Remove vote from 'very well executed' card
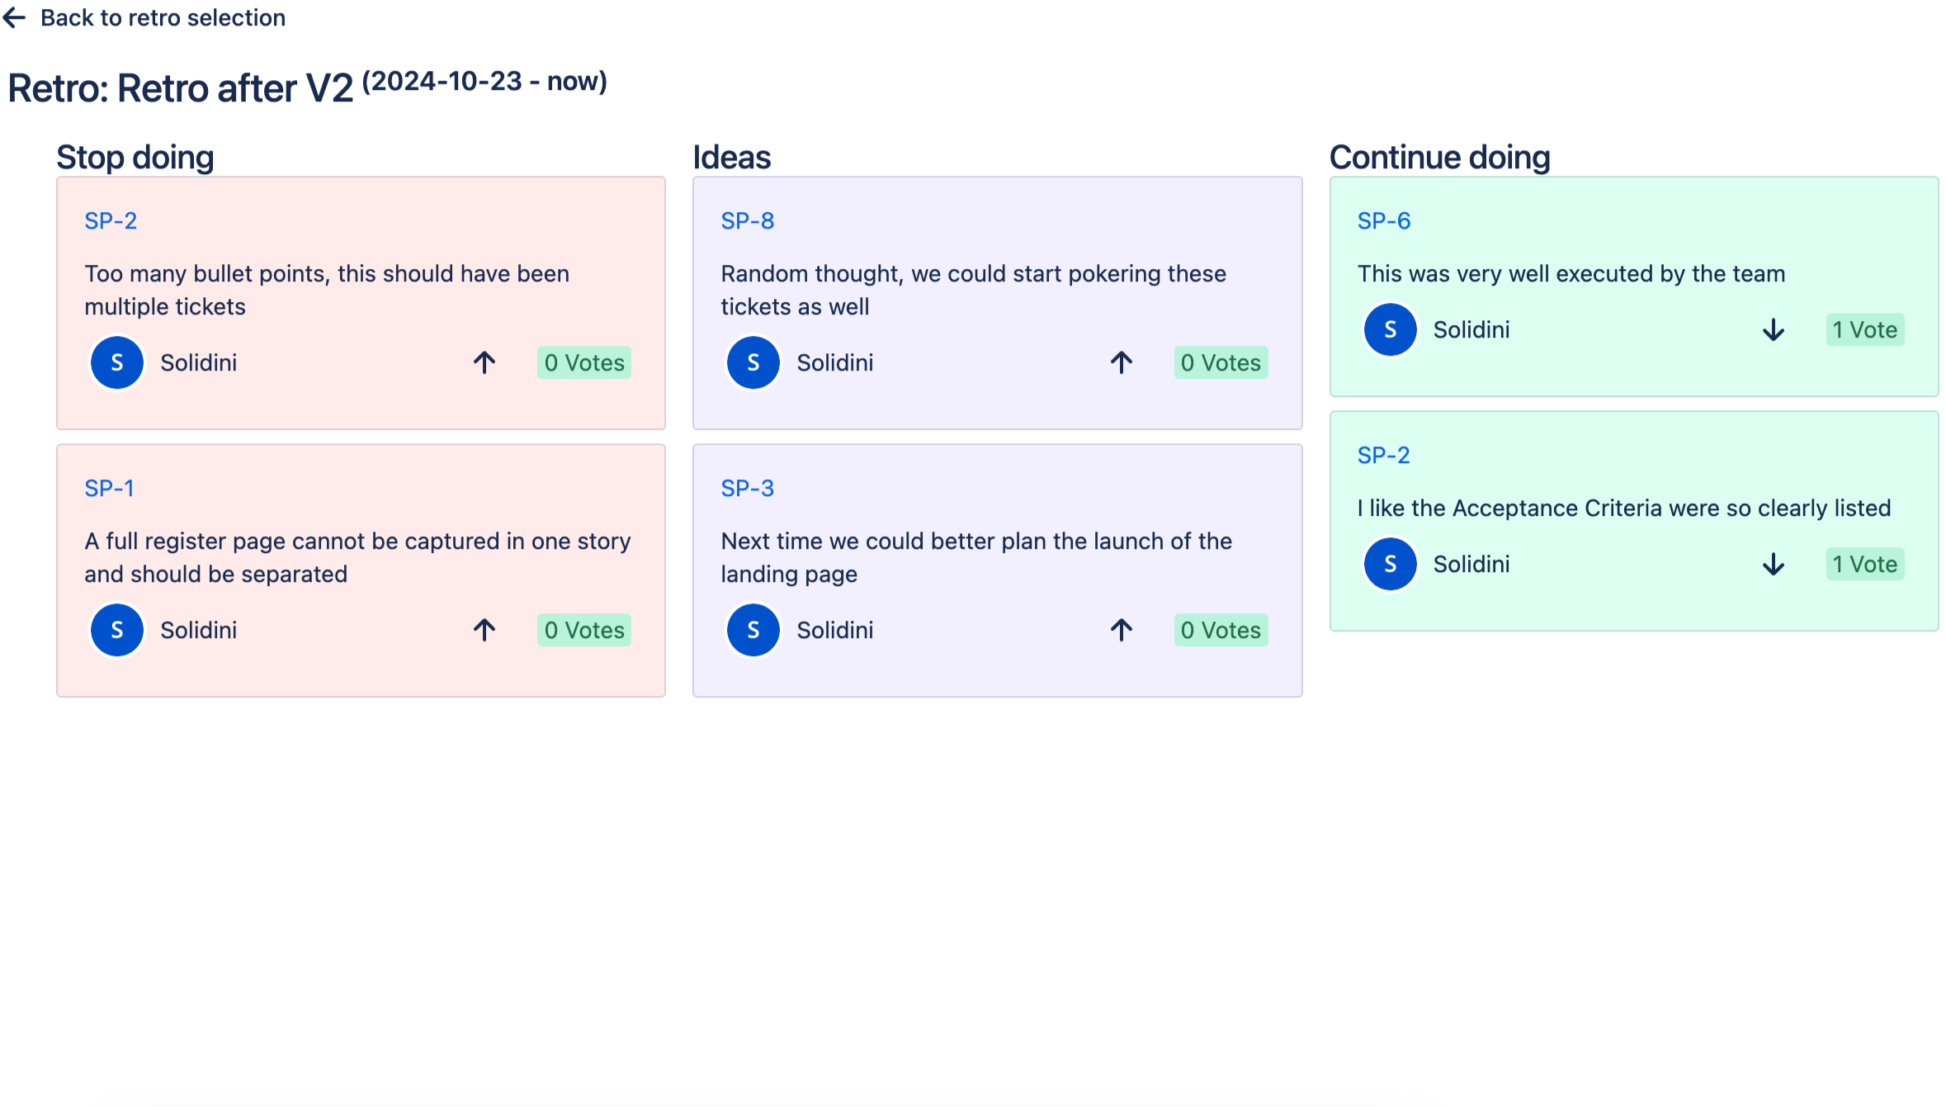1946x1107 pixels. point(1773,330)
